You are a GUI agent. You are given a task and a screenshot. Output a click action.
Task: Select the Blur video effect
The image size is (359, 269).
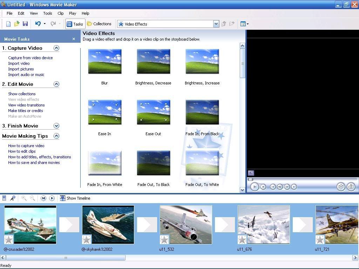point(104,61)
